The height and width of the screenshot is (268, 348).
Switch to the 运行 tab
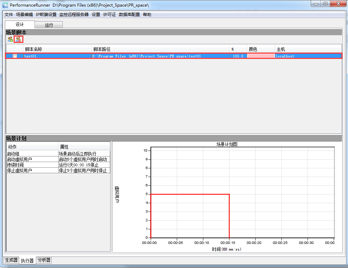point(49,25)
